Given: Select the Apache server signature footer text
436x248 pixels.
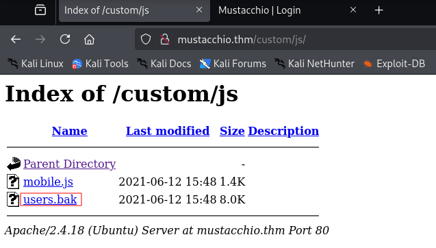Looking at the screenshot, I should click(x=166, y=230).
